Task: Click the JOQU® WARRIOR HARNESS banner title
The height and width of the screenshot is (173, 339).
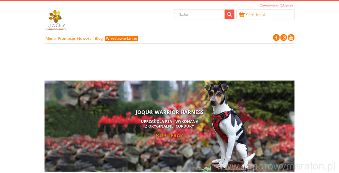Action: click(169, 112)
